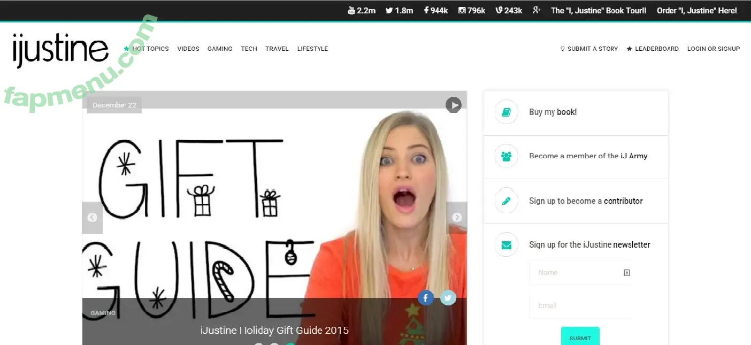Open the Gaming menu item
Image resolution: width=751 pixels, height=345 pixels.
[x=220, y=49]
